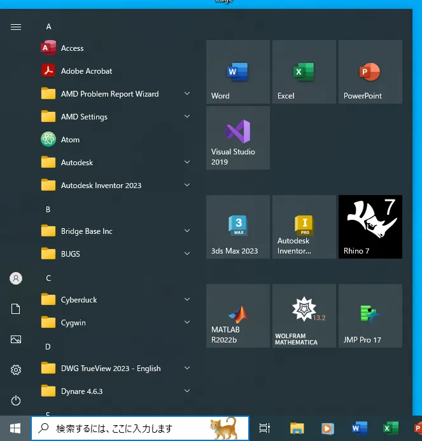Open Adobe Acrobat from the app list
Screen dimensions: 422x441
point(86,71)
